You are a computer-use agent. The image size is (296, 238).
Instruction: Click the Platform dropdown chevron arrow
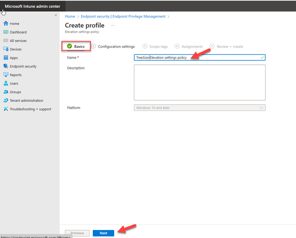[261, 108]
